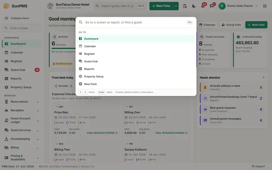Select Dashboard in the Go To list
Image resolution: width=272 pixels, height=170 pixels.
click(x=136, y=39)
